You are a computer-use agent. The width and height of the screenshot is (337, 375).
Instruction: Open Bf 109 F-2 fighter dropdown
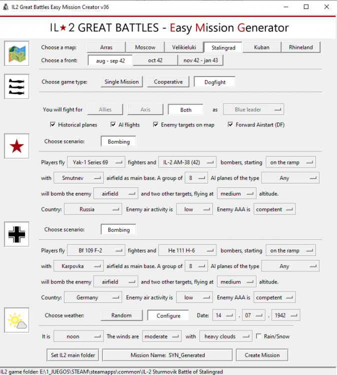click(96, 250)
